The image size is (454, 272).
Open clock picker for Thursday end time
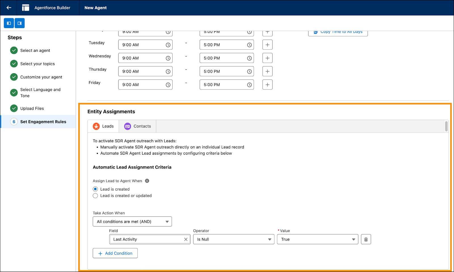click(249, 71)
